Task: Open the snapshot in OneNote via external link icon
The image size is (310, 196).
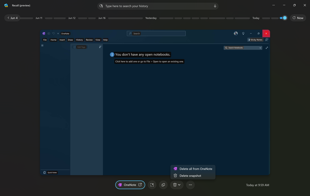Action: 140,184
